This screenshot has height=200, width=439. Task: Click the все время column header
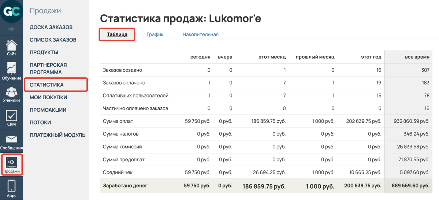(417, 57)
